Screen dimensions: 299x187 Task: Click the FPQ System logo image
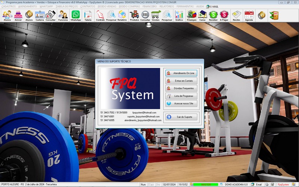130,88
